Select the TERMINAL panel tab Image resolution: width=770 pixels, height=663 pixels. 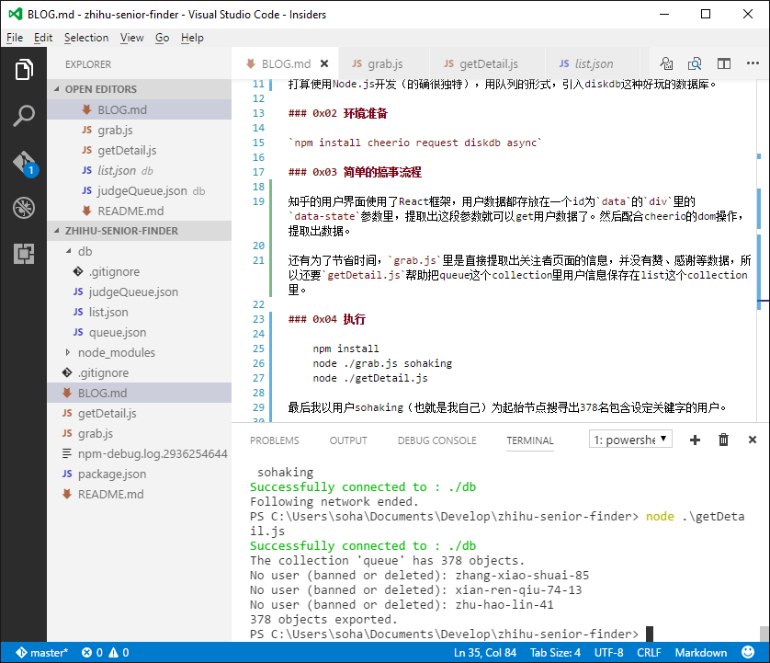point(530,440)
